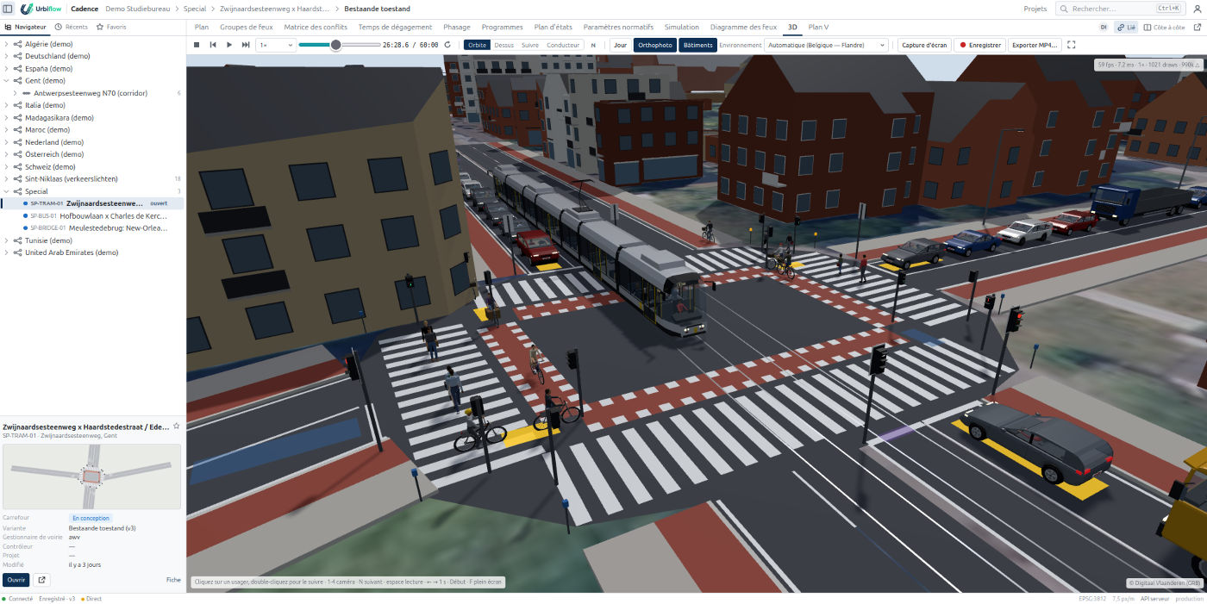Click the fps performance stats overlay
The height and width of the screenshot is (604, 1207).
1148,65
